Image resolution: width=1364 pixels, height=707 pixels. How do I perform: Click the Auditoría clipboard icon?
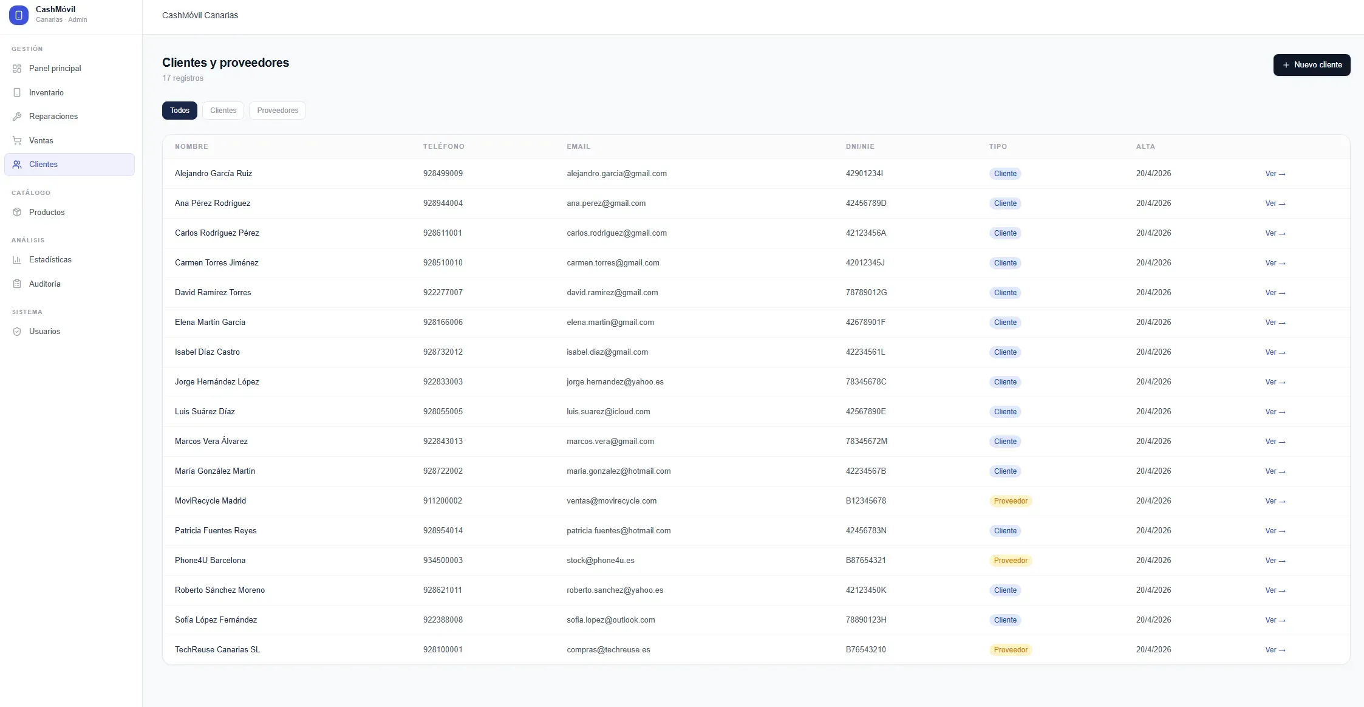17,284
